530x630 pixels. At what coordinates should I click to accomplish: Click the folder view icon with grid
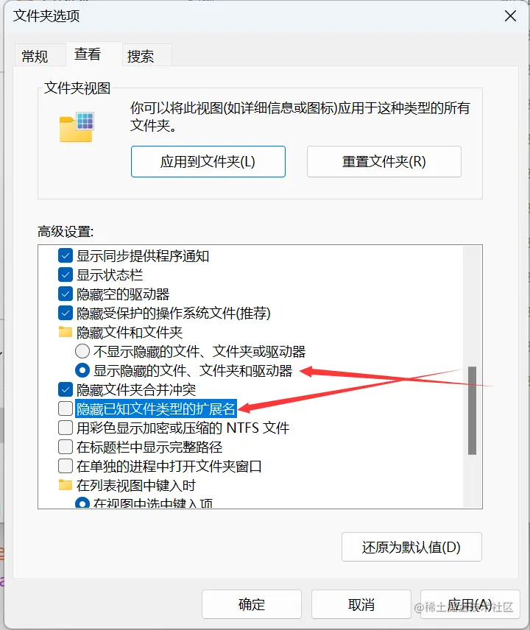coord(77,127)
